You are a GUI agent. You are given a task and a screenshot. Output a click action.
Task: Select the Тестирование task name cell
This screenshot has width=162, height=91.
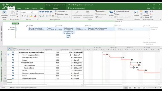pos(31,65)
